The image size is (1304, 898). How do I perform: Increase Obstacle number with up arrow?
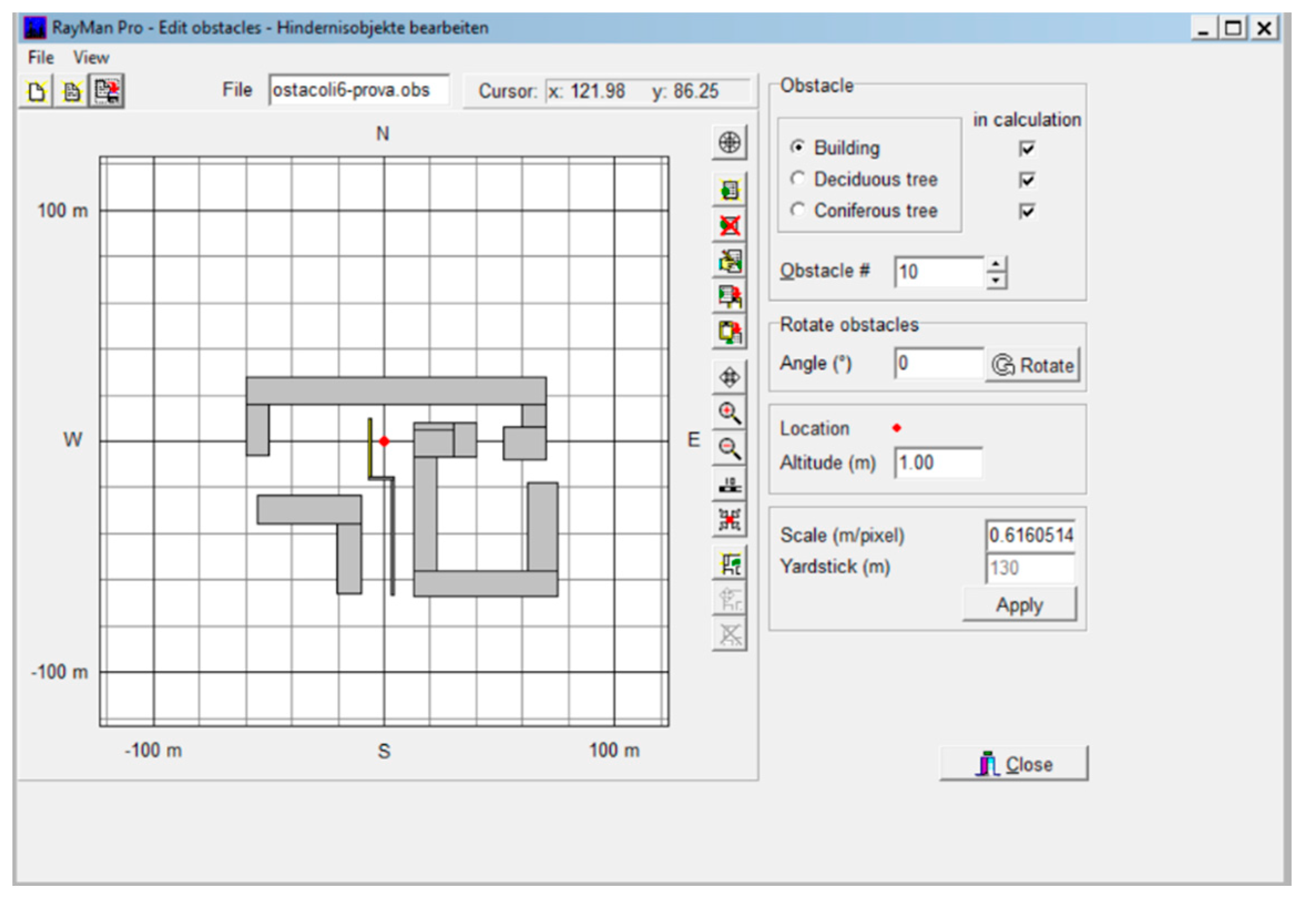tap(996, 264)
